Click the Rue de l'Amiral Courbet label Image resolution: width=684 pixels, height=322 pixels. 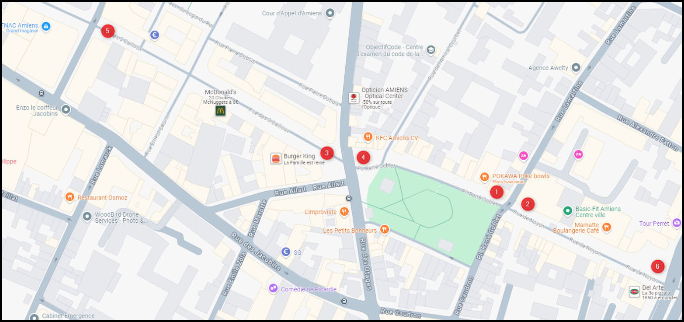pos(445,54)
